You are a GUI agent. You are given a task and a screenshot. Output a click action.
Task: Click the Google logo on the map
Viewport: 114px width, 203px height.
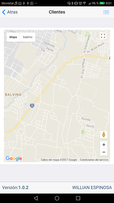point(14,159)
